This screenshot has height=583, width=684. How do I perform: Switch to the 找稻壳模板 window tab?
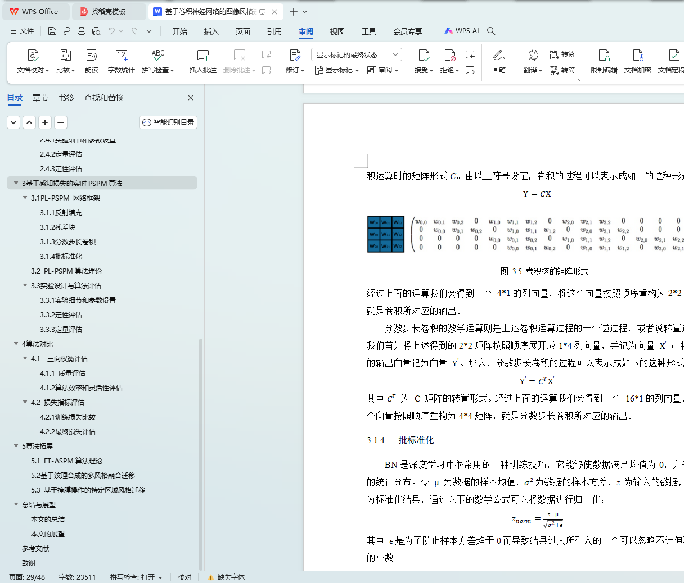109,12
